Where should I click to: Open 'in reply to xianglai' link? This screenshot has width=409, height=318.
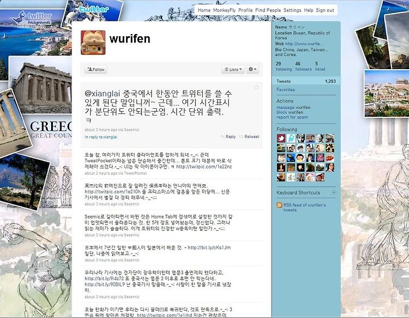click(x=101, y=137)
